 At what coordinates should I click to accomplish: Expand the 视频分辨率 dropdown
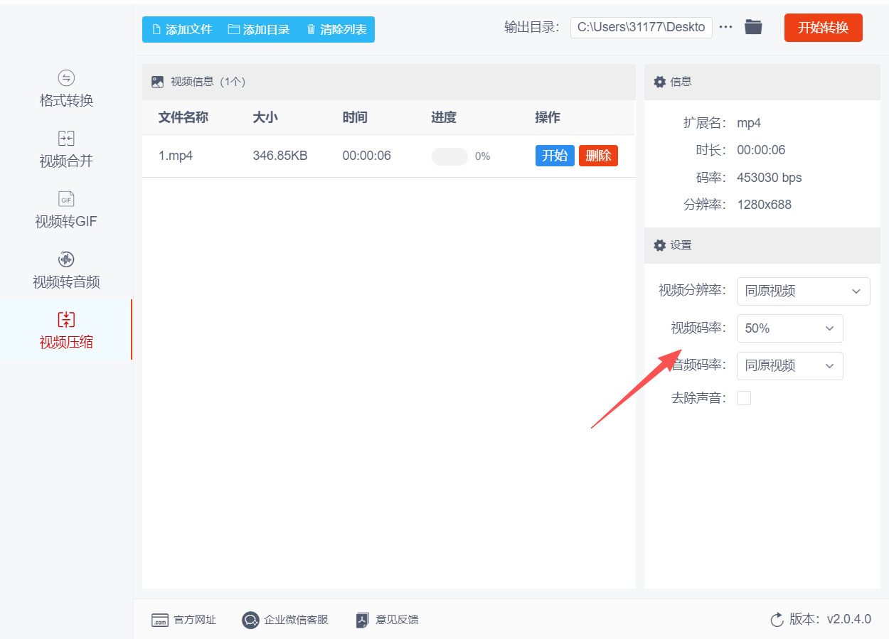pos(803,291)
